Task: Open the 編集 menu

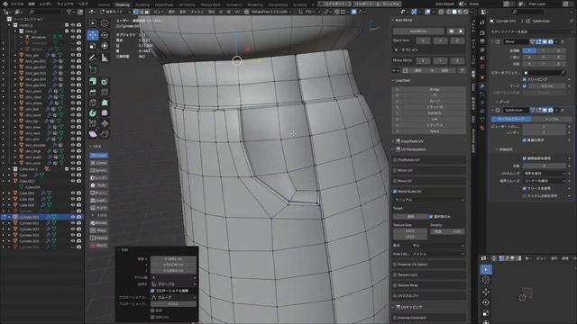Action: pos(32,4)
